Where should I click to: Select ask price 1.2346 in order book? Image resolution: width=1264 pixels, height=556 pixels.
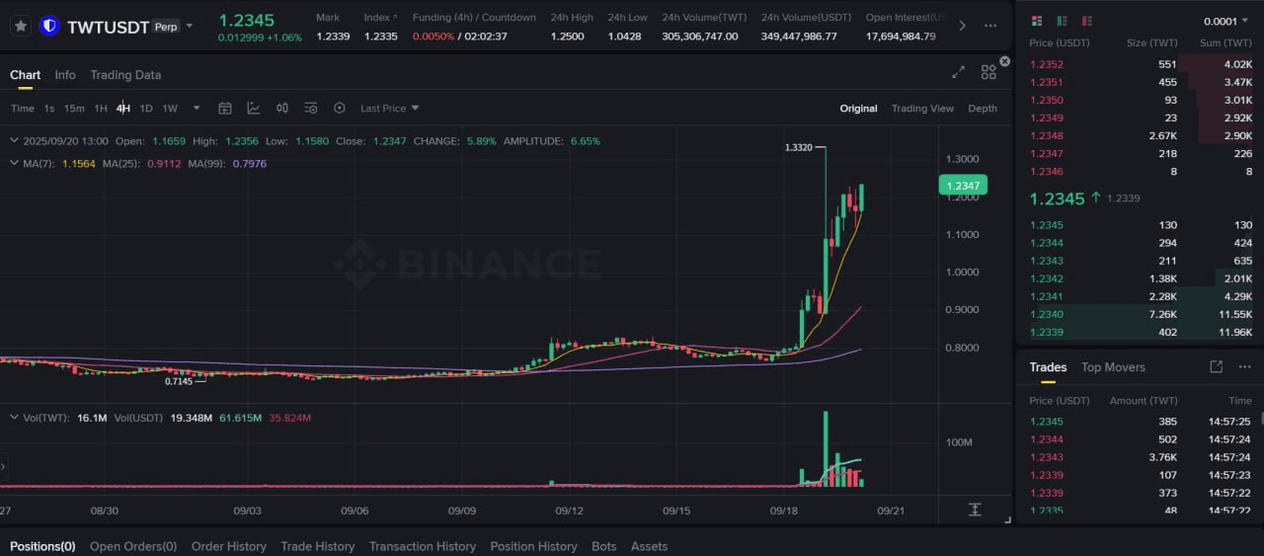pyautogui.click(x=1046, y=172)
